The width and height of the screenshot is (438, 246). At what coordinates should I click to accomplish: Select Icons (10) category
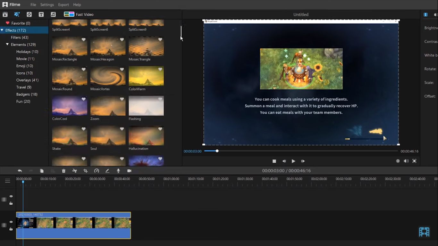[x=24, y=73]
